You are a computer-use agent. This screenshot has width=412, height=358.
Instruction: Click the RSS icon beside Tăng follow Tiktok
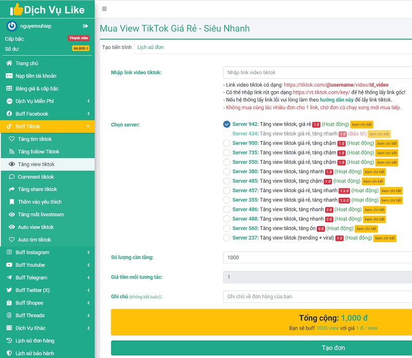(x=12, y=151)
